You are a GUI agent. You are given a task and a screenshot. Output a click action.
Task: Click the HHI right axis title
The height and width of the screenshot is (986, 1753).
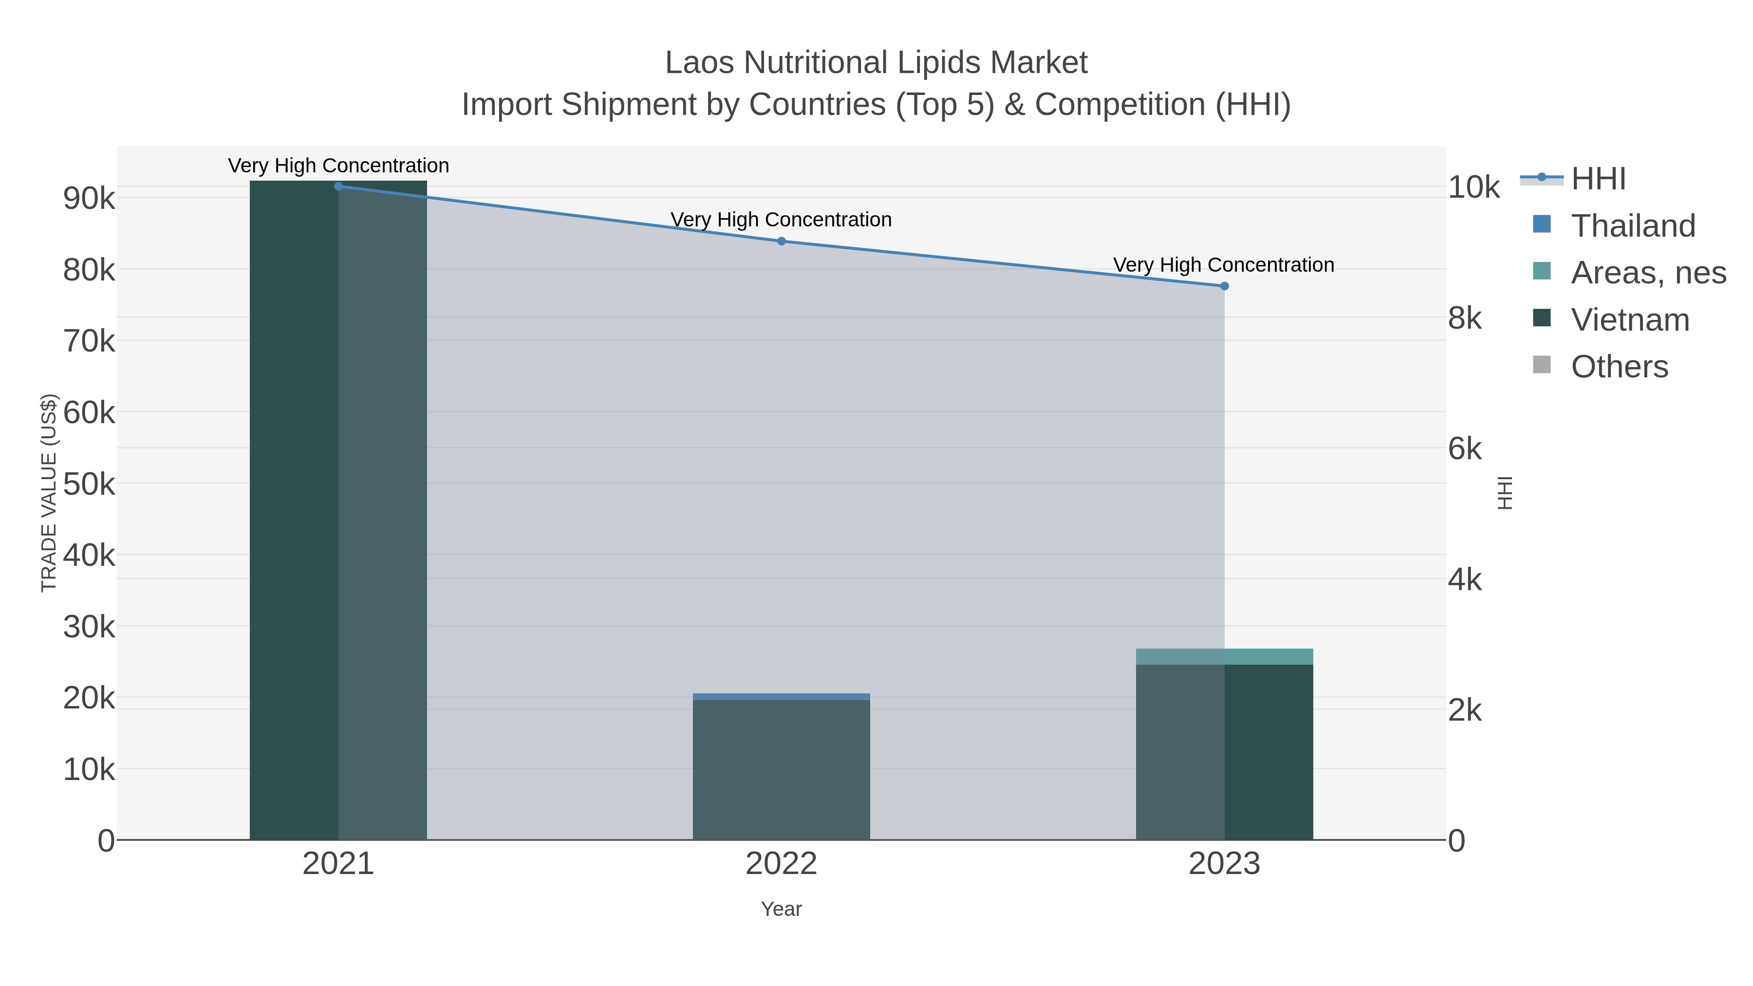[x=1505, y=493]
